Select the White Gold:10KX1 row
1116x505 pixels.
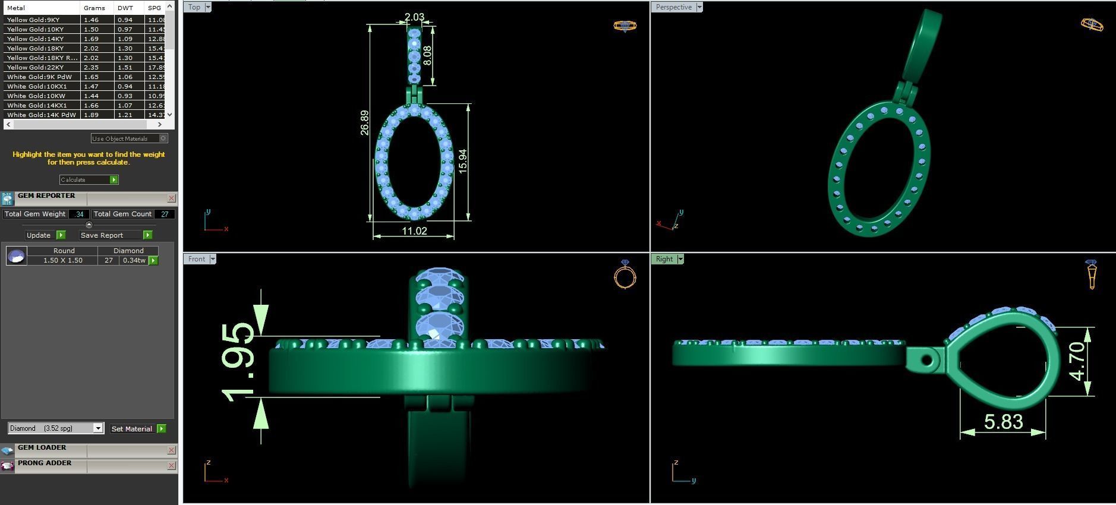84,86
